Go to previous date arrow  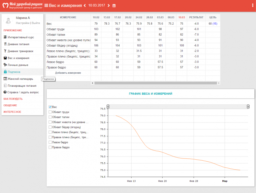85,5
